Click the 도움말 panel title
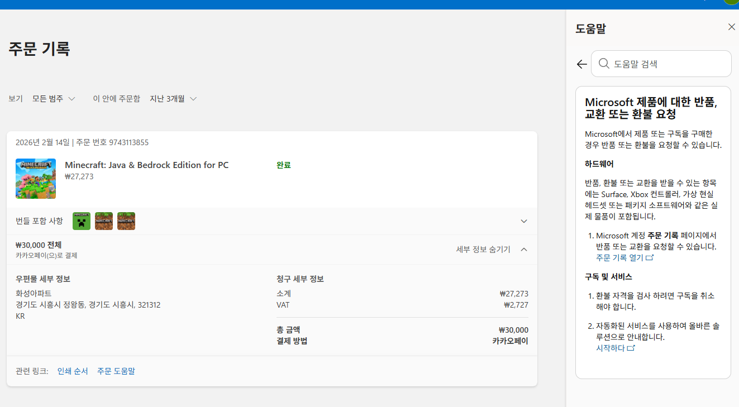This screenshot has height=407, width=739. coord(590,28)
